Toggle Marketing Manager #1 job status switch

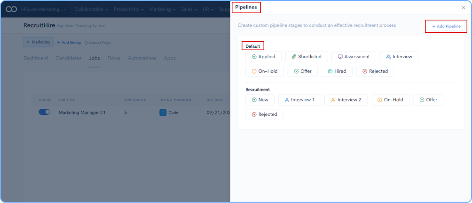(44, 112)
